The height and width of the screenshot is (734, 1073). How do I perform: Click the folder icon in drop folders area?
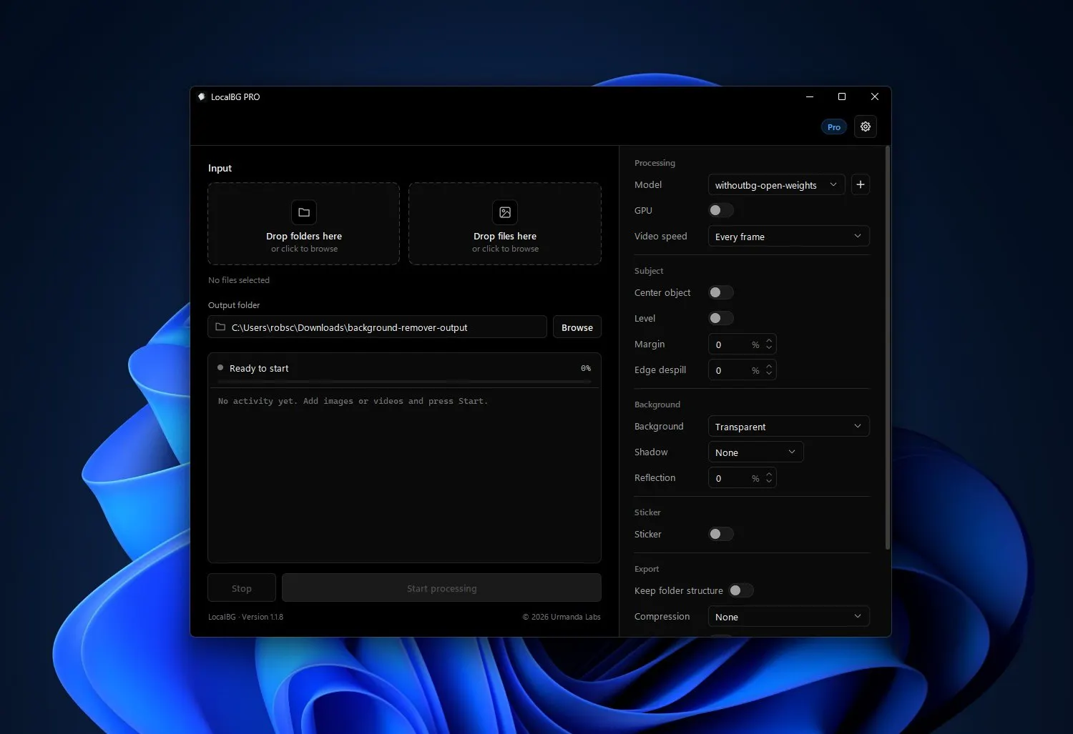coord(304,212)
